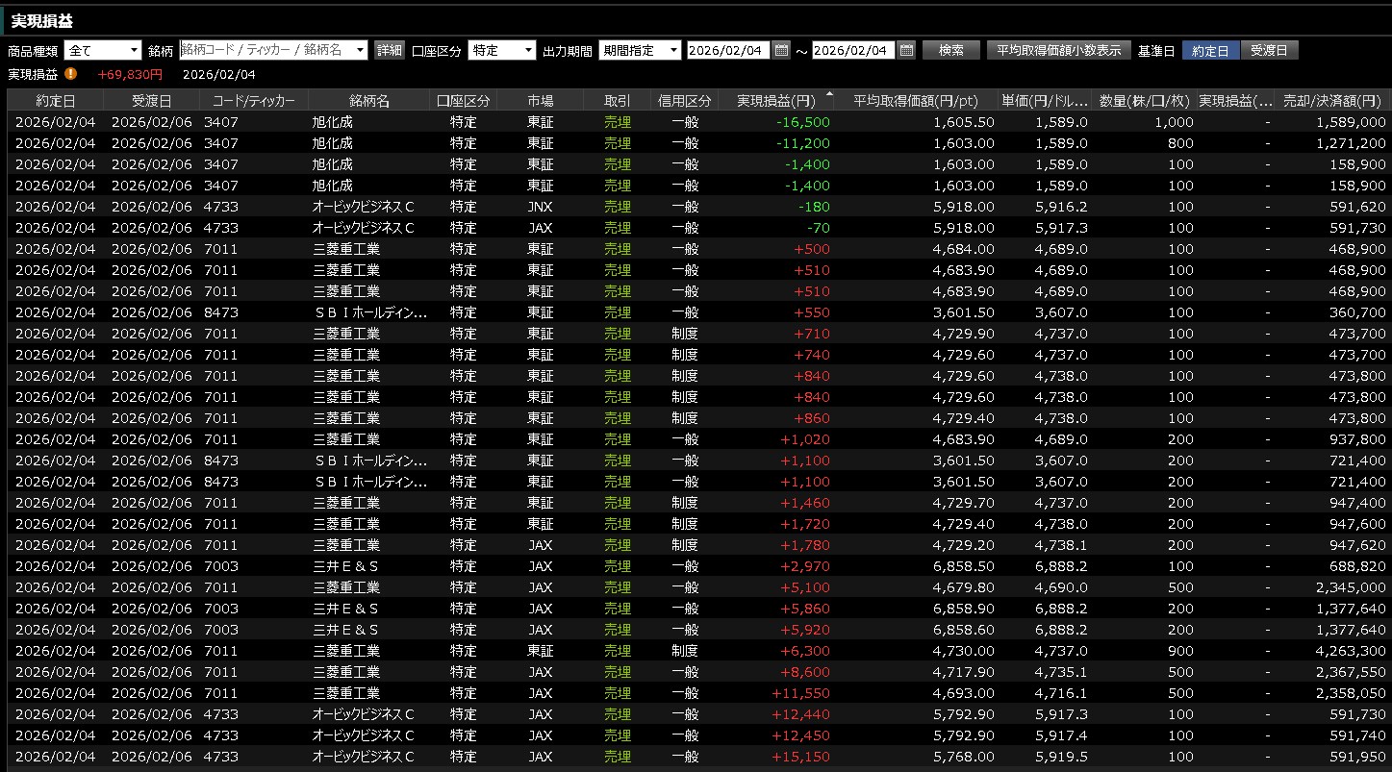Sort by the 銘柄名 column header

pyautogui.click(x=369, y=101)
